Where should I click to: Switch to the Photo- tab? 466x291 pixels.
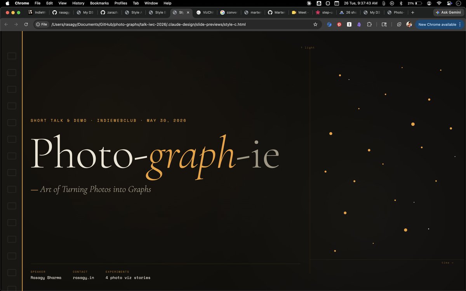click(x=397, y=12)
